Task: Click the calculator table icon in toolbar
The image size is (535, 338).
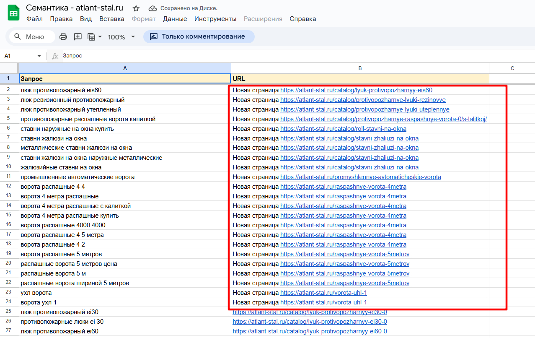Action: pyautogui.click(x=91, y=37)
